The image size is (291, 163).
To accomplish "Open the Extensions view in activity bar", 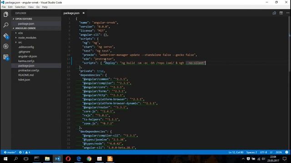I will [x=6, y=57].
